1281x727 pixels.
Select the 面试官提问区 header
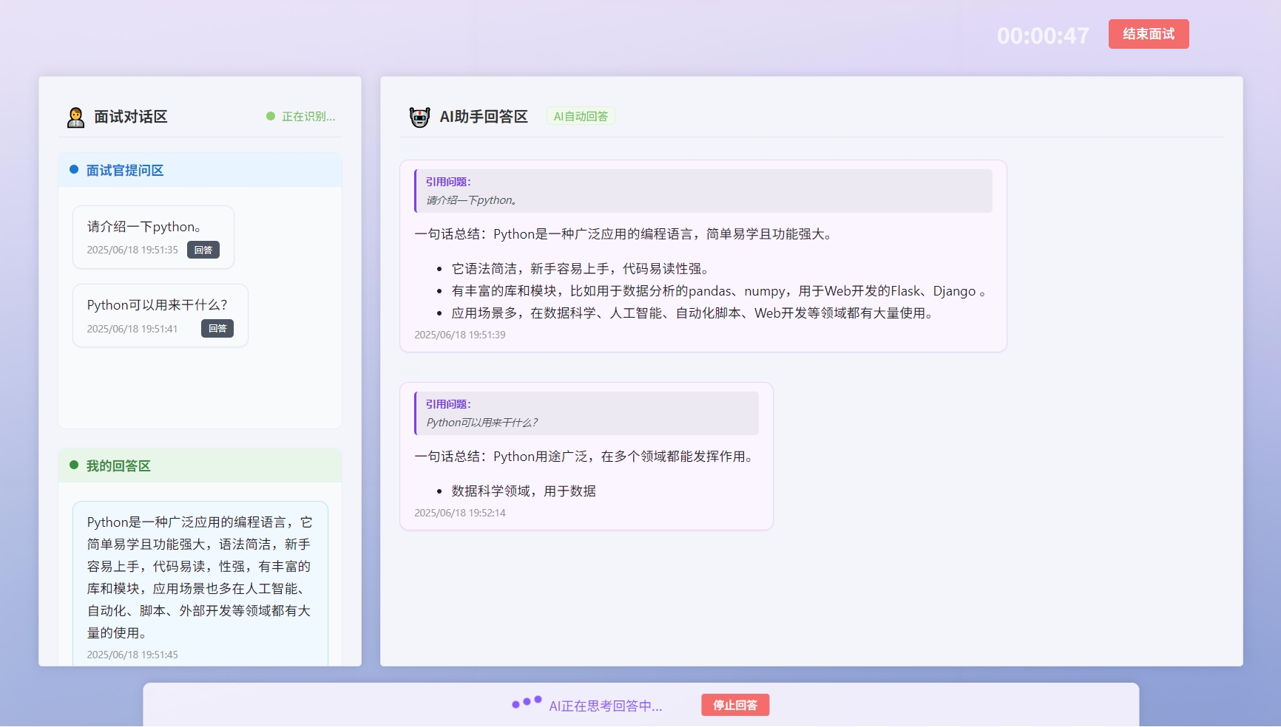(x=200, y=170)
